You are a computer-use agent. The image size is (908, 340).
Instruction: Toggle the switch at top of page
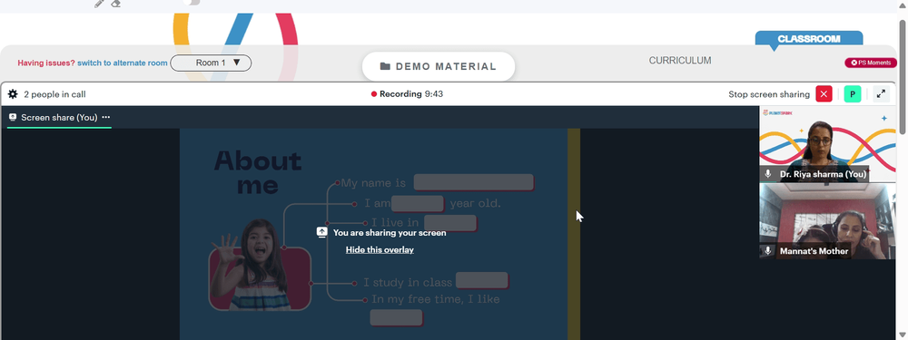point(192,3)
